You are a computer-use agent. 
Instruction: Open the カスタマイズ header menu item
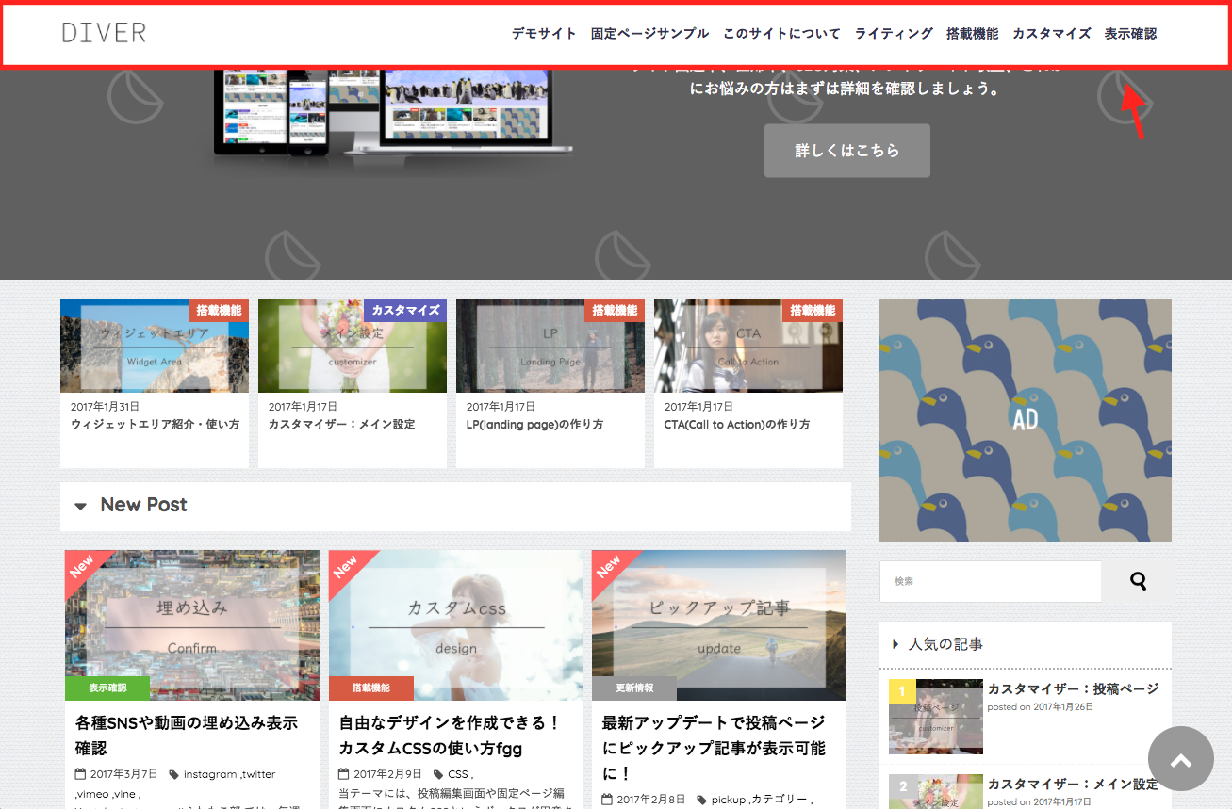click(1052, 34)
